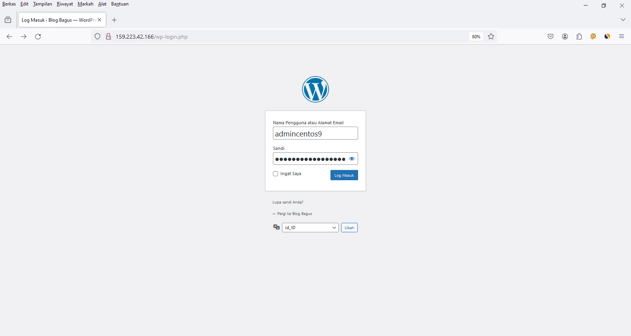
Task: Open tracking protection shield icon
Action: point(97,37)
